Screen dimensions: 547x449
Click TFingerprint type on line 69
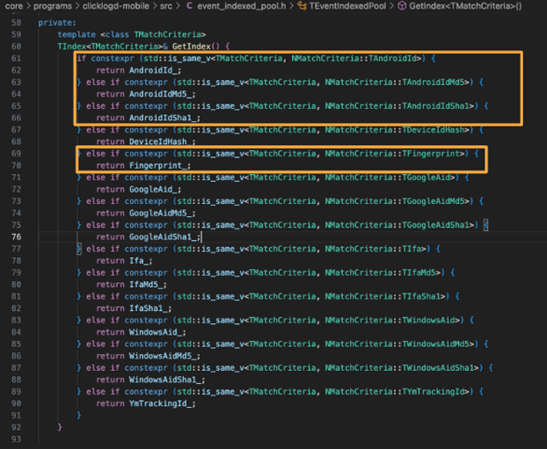click(x=431, y=154)
